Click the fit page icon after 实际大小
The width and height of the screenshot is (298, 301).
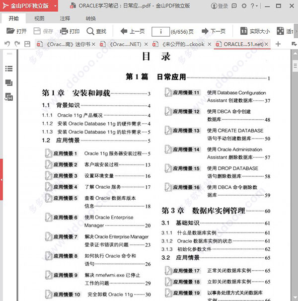tap(280, 31)
